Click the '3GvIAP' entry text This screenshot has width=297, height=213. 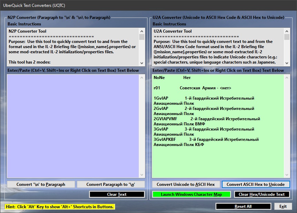pos(161,129)
